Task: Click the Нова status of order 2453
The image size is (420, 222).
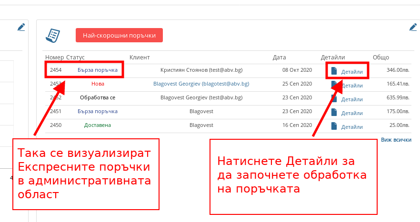Action: click(97, 84)
